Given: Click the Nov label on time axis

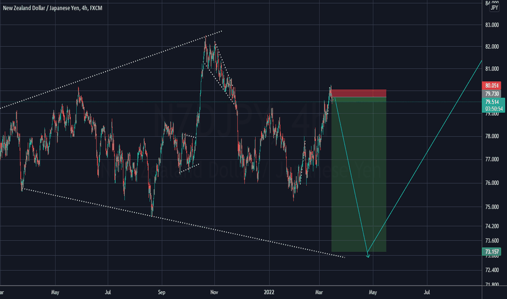Looking at the screenshot, I should click(214, 292).
